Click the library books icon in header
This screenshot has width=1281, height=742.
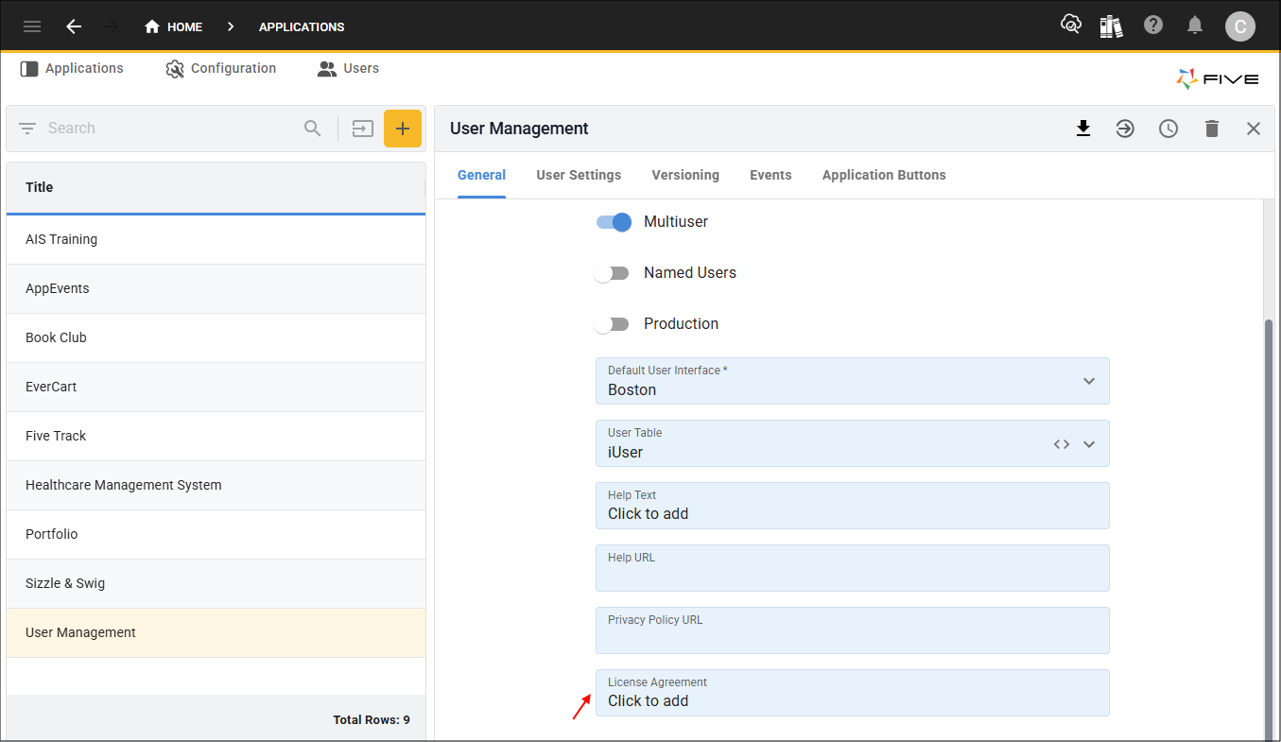(1111, 26)
